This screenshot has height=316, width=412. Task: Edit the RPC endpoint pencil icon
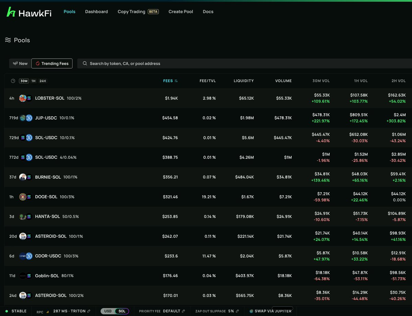pyautogui.click(x=89, y=311)
